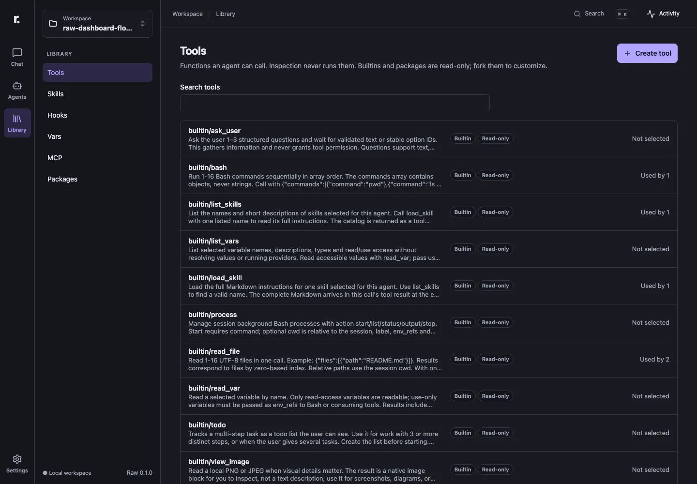This screenshot has width=697, height=484.
Task: Open the builtin/todo tool
Action: coord(428,433)
